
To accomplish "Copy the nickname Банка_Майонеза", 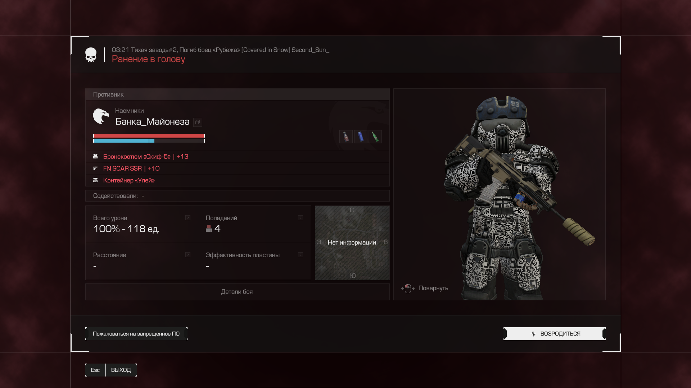I will (x=198, y=123).
